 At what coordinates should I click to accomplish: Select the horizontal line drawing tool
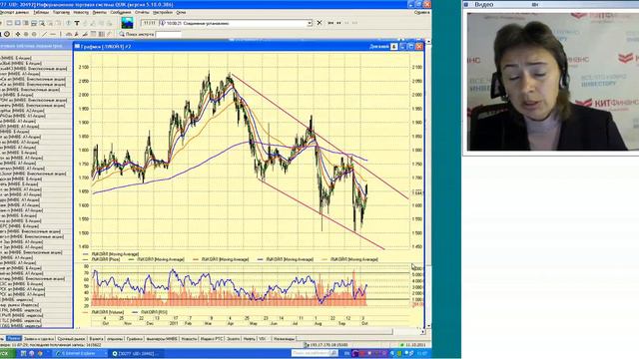53,34
